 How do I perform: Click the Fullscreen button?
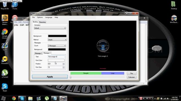click(132, 77)
